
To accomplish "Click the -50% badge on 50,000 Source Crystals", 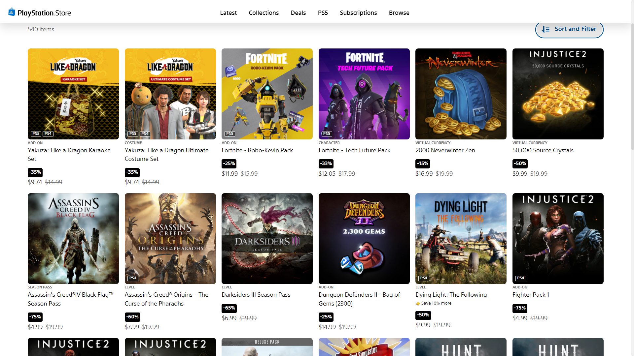I will click(x=520, y=163).
